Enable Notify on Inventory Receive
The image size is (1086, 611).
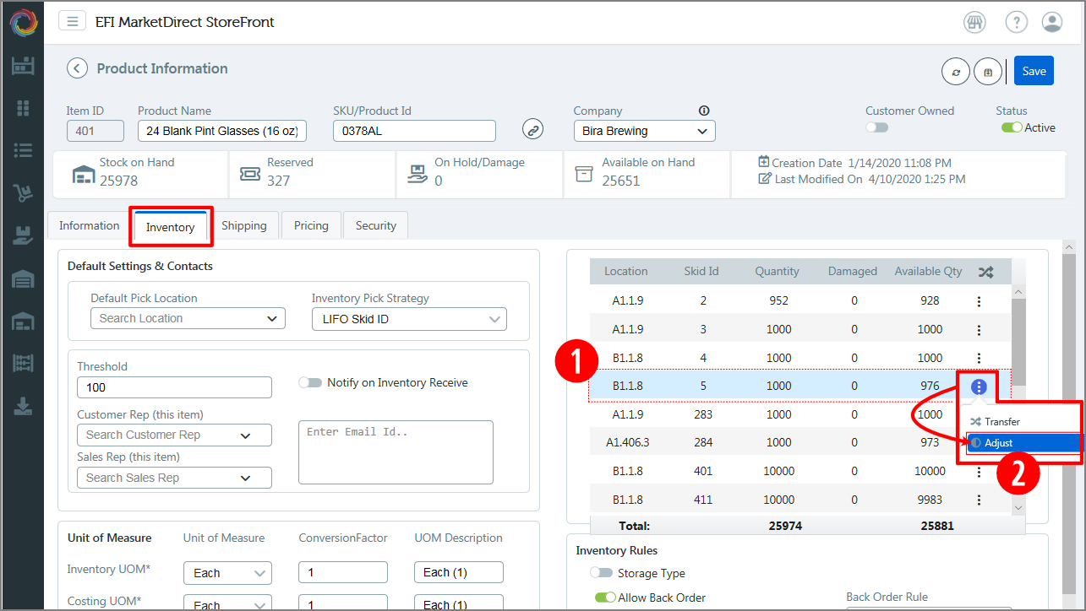click(x=310, y=382)
